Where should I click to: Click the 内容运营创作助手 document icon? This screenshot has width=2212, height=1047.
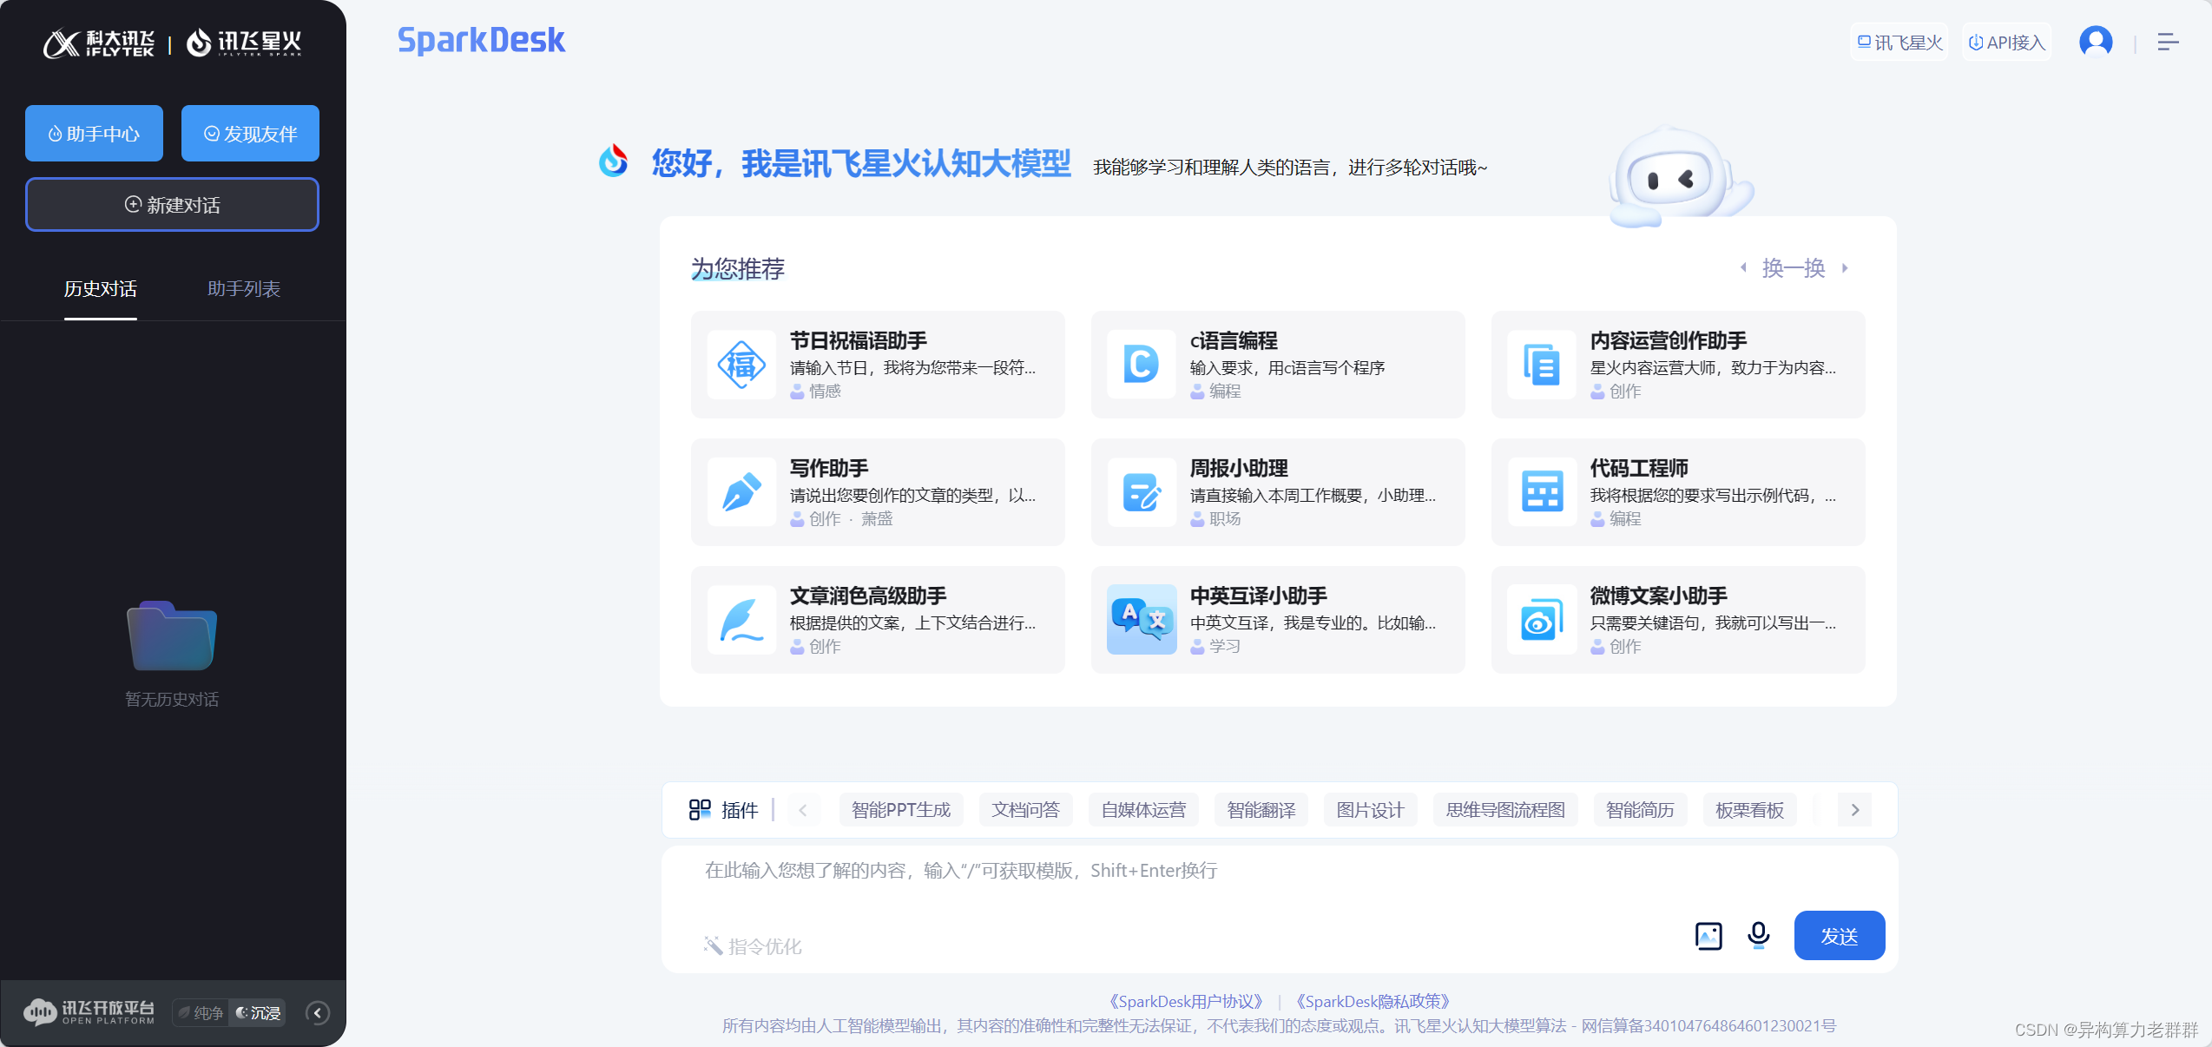(1542, 365)
